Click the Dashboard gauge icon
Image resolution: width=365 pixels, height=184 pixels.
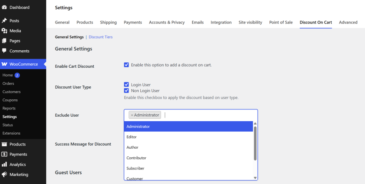4,7
